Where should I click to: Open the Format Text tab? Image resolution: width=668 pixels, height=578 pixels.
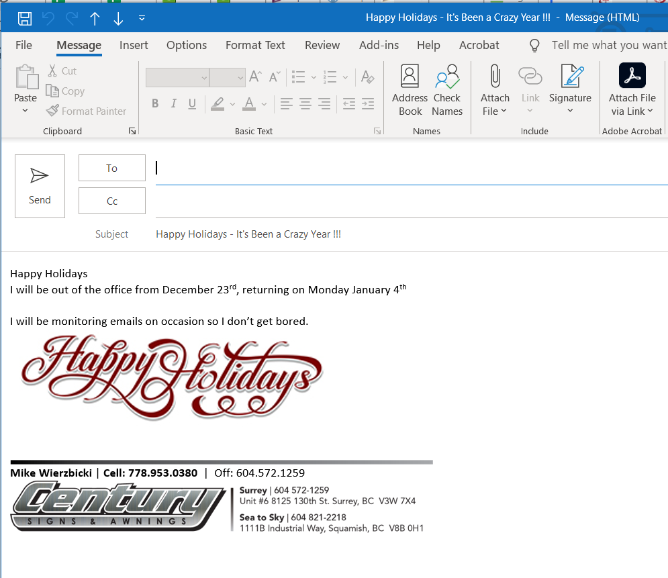coord(255,45)
